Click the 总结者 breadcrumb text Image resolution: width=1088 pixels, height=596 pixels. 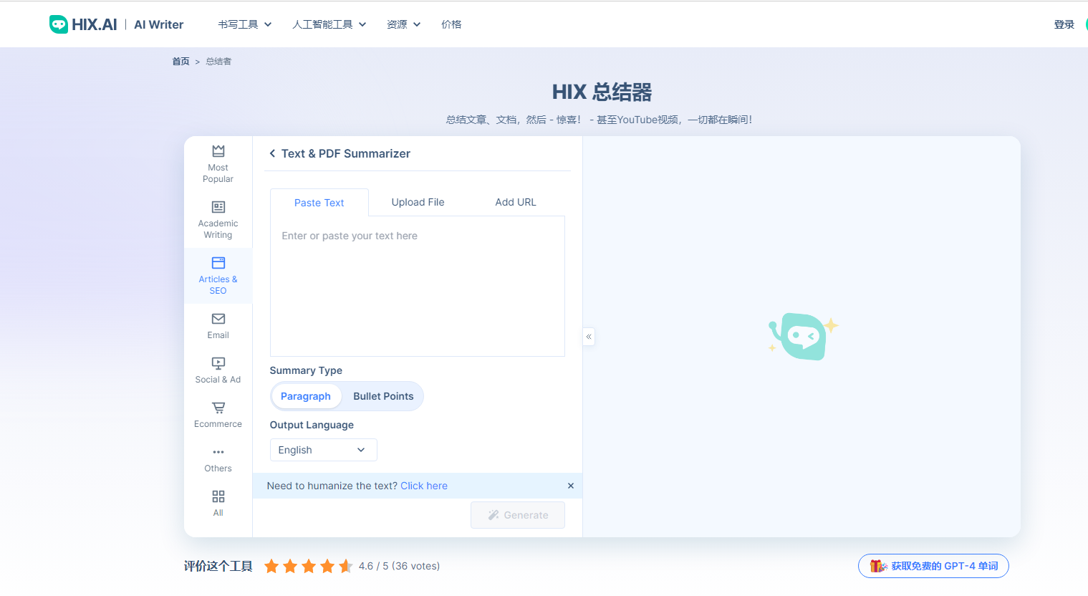(218, 62)
